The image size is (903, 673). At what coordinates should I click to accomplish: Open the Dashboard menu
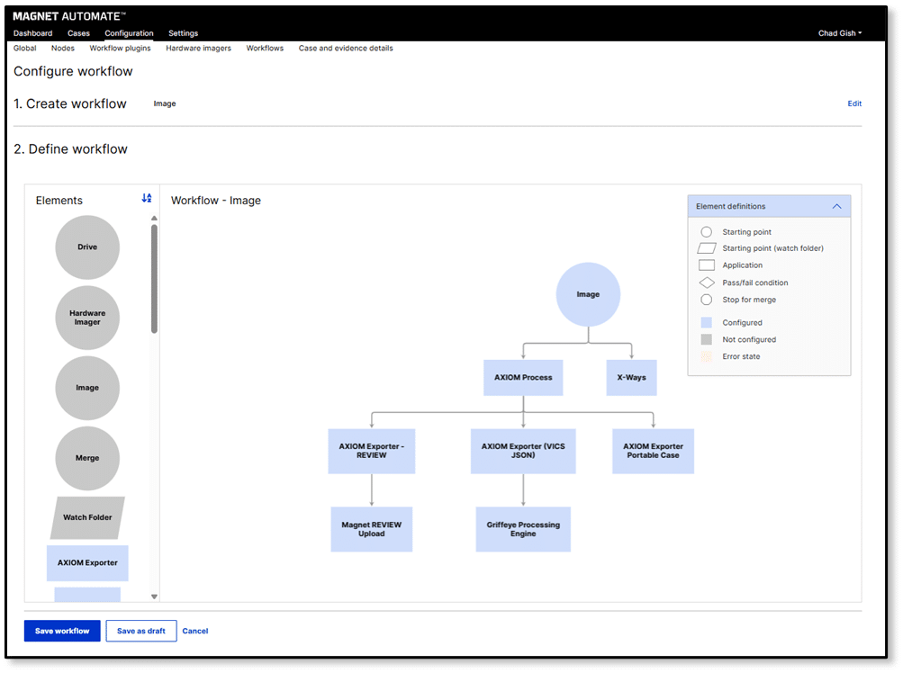[x=32, y=33]
